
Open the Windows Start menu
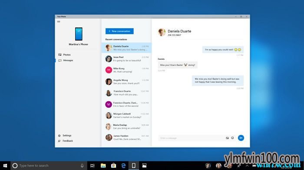pyautogui.click(x=5, y=166)
